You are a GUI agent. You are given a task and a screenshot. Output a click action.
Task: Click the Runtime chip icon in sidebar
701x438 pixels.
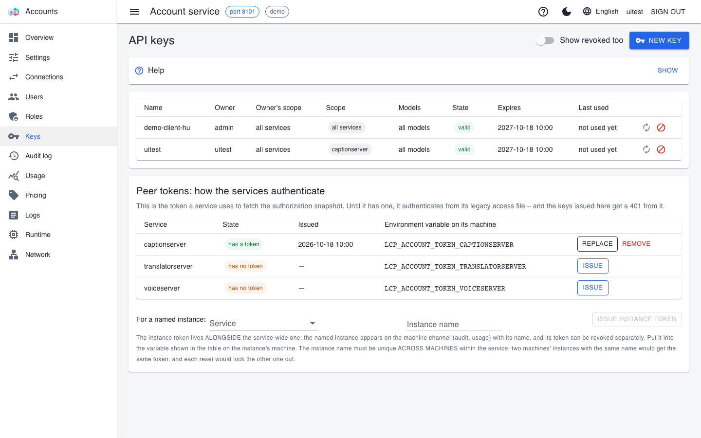pos(14,235)
